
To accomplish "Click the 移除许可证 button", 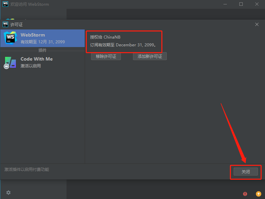I will [106, 57].
